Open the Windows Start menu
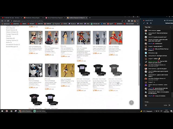Screen dimensions: 173x129 (2, 111)
